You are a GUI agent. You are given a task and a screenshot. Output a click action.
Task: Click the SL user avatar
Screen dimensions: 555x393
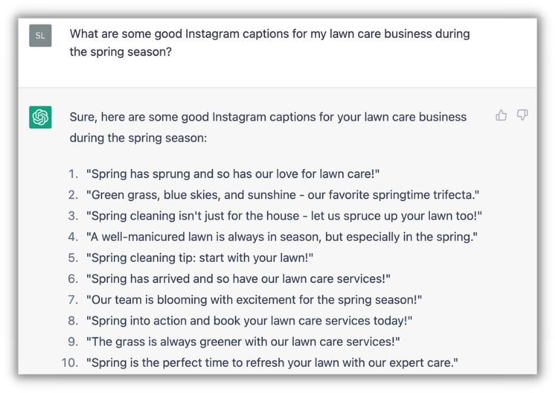[41, 35]
